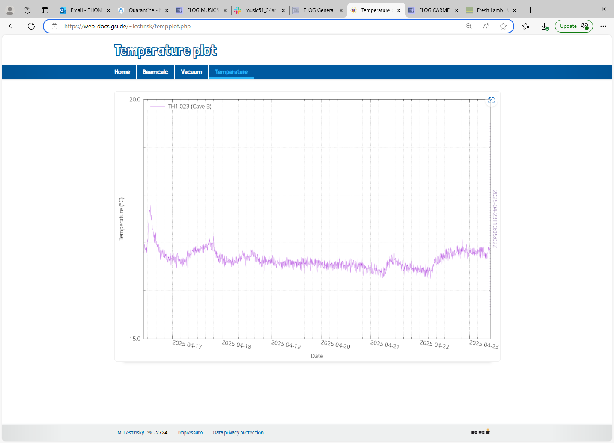Open the Impressum link

(190, 433)
